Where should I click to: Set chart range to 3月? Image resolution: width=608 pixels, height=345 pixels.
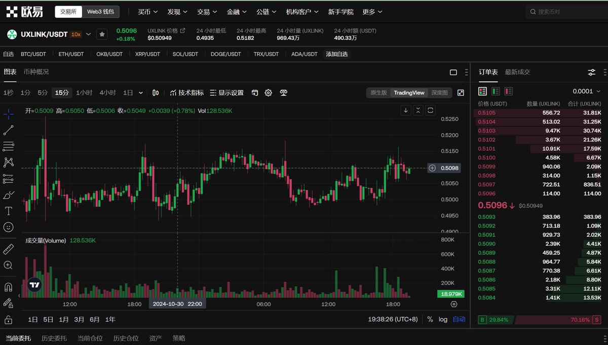click(x=79, y=319)
